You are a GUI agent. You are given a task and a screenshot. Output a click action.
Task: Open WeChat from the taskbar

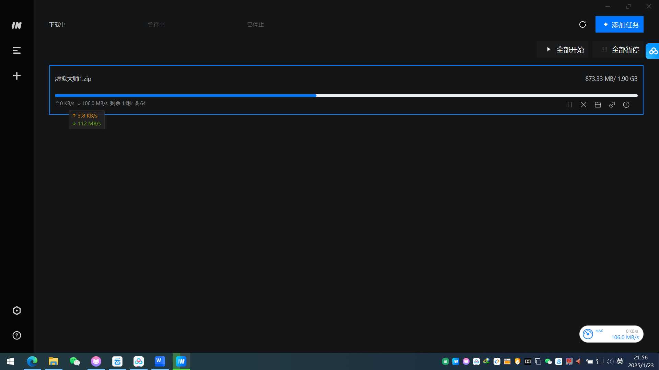coord(75,361)
